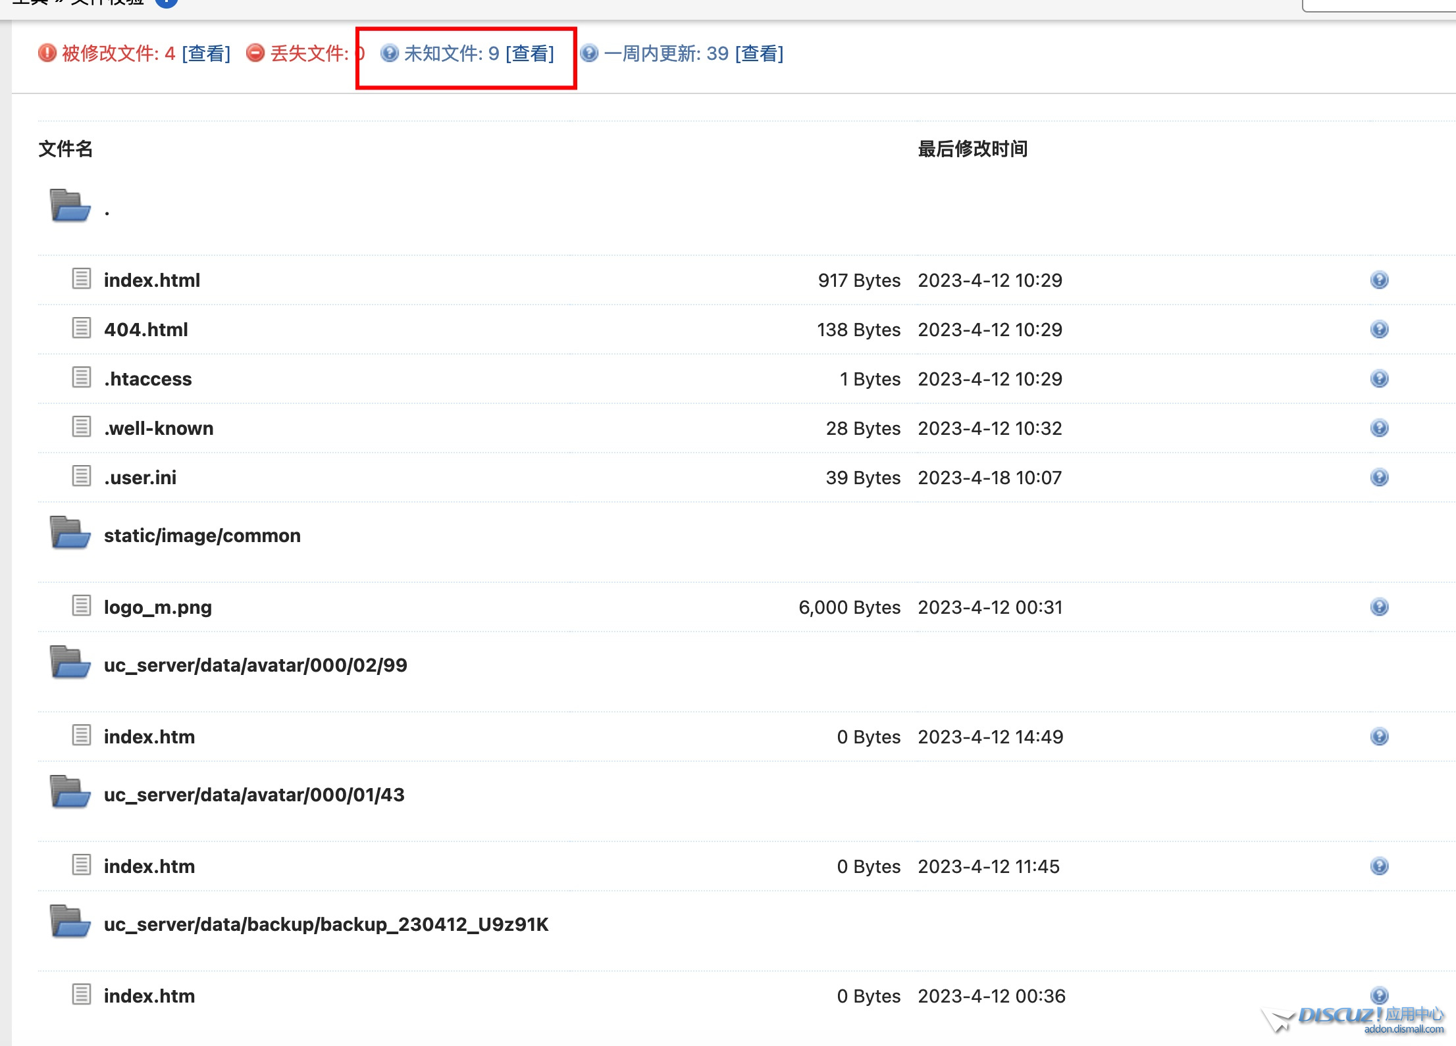Open 一周内更新 39 查看 link
The image size is (1456, 1046).
[x=759, y=53]
